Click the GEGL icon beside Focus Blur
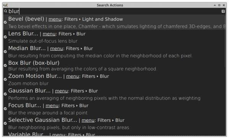 pos(5,109)
